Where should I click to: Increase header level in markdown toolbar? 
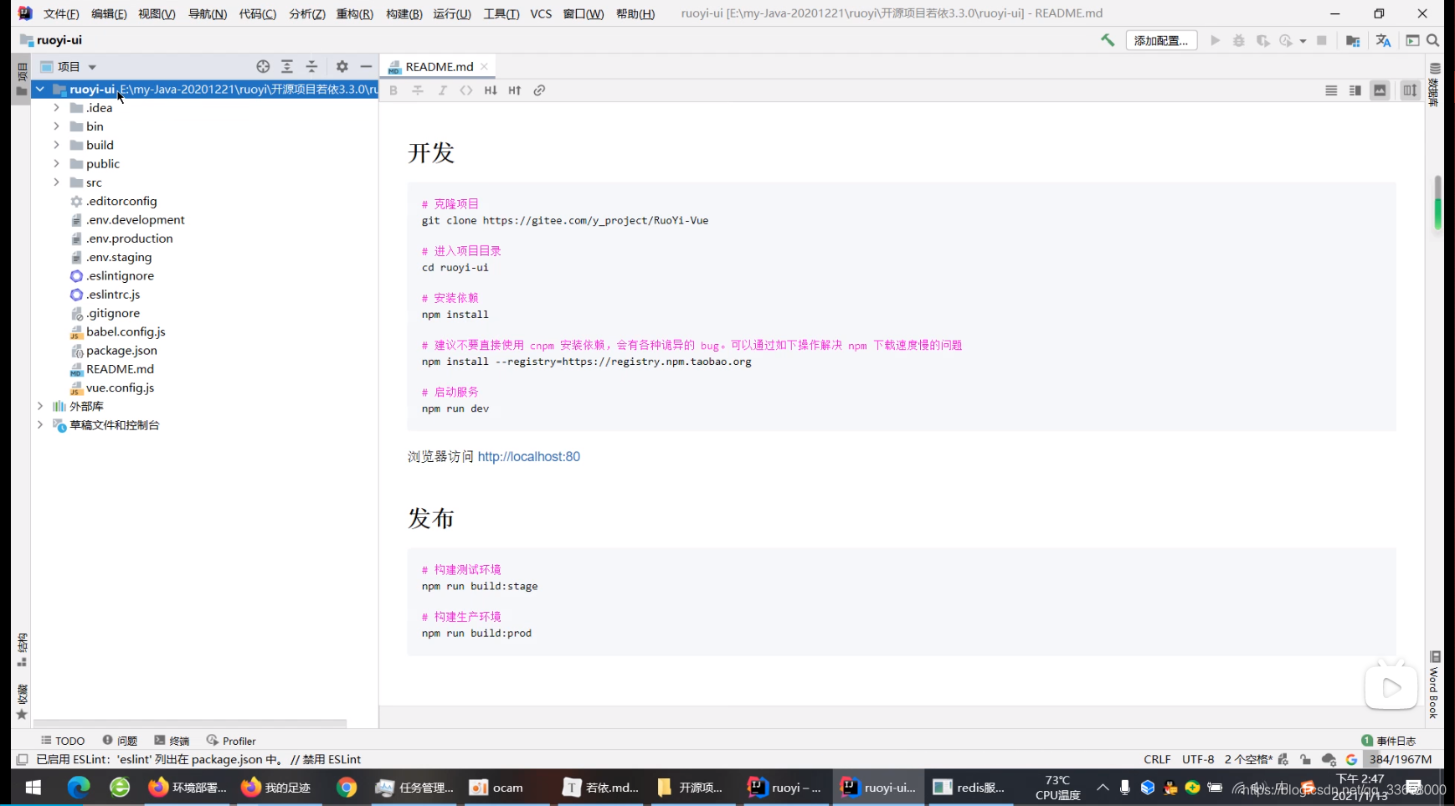pos(515,90)
